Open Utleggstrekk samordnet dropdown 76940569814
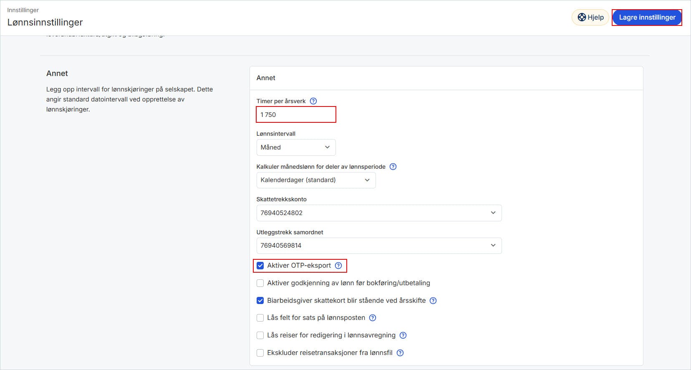 (379, 246)
